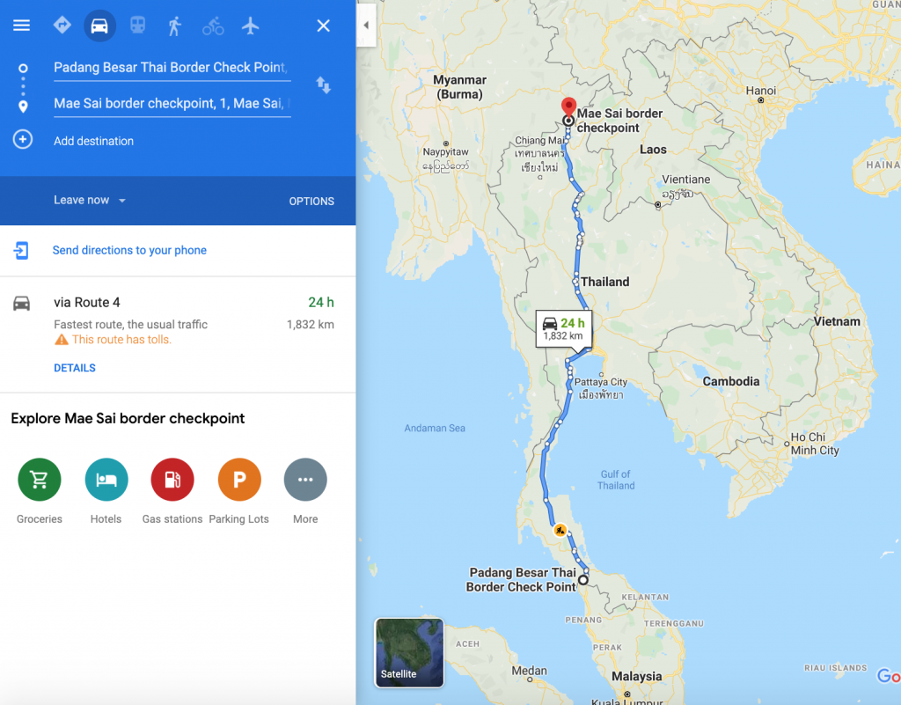The image size is (901, 705).
Task: Select flights travel mode
Action: 251,26
